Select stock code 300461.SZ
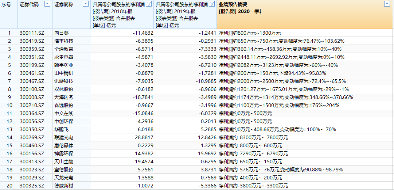The width and height of the screenshot is (394, 190). coord(32,73)
